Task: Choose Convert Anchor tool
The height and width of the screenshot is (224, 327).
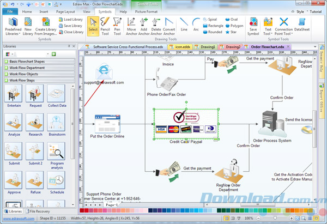Action: 169,27
